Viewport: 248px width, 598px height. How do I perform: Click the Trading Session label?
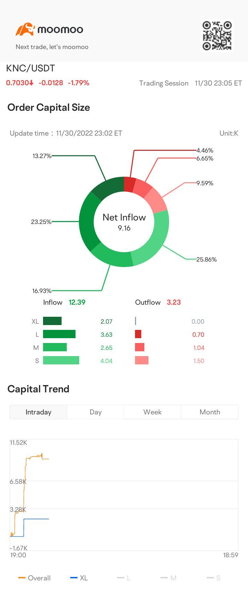tap(164, 83)
